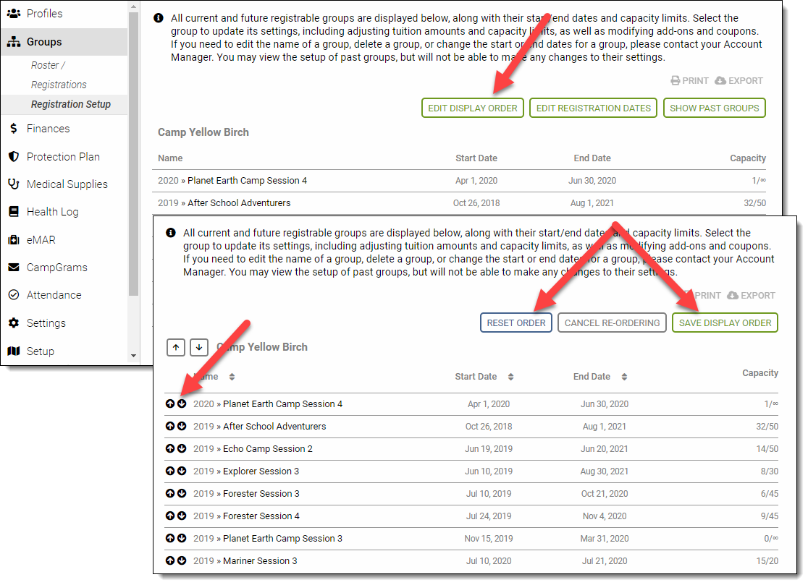Click the Edit Display Order button

tap(472, 108)
